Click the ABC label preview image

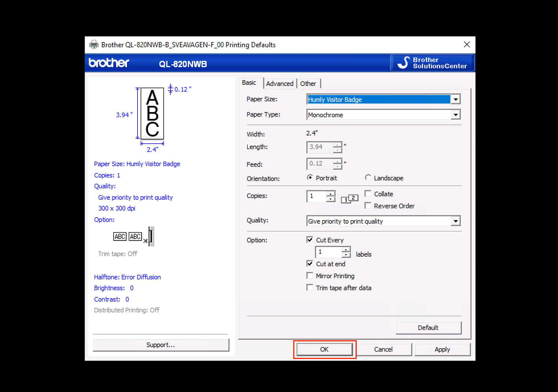point(152,114)
